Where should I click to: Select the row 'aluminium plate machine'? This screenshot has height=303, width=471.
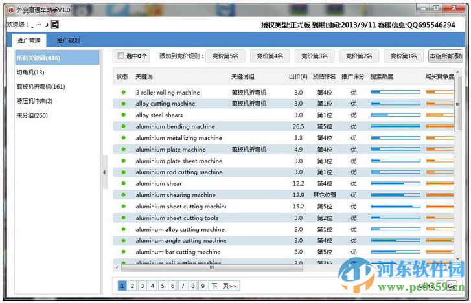(x=283, y=150)
